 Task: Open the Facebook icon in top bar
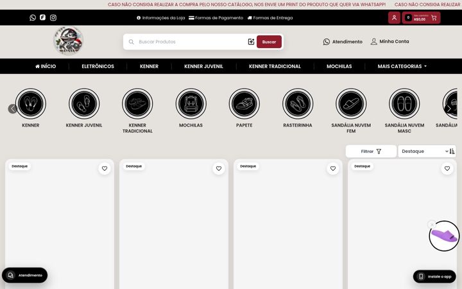point(43,17)
